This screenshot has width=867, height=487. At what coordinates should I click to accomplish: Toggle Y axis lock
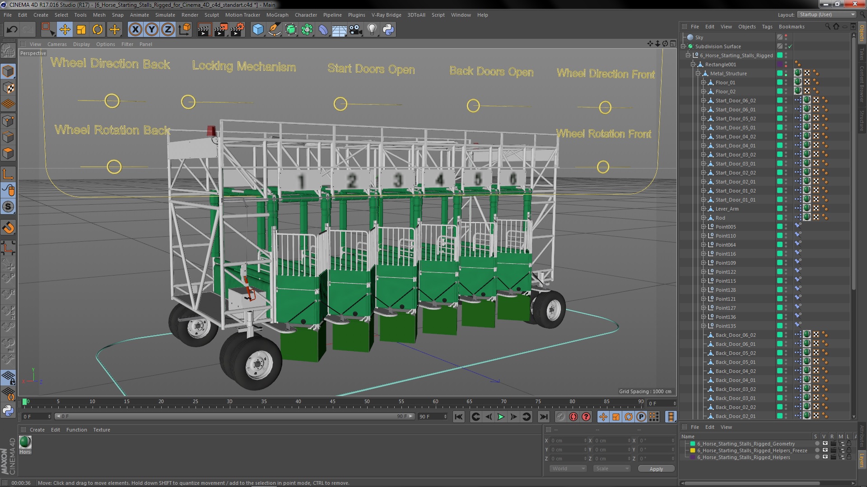(152, 30)
